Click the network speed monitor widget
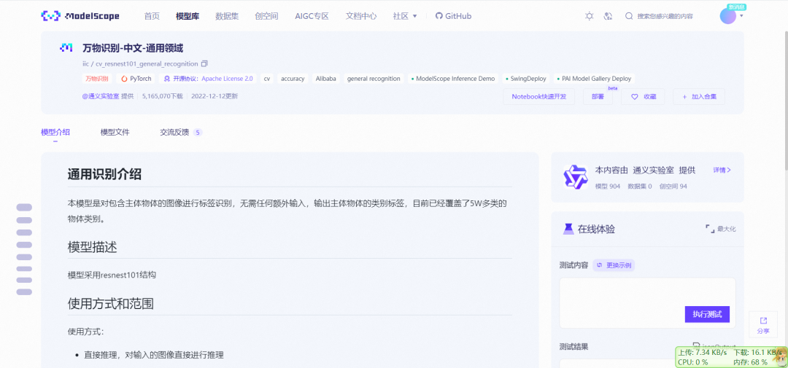 point(731,357)
